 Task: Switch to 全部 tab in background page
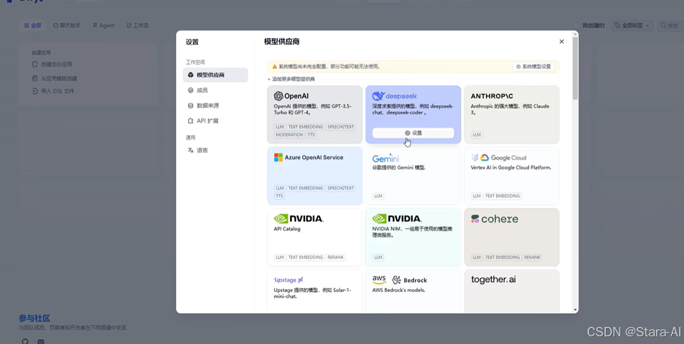(x=33, y=26)
